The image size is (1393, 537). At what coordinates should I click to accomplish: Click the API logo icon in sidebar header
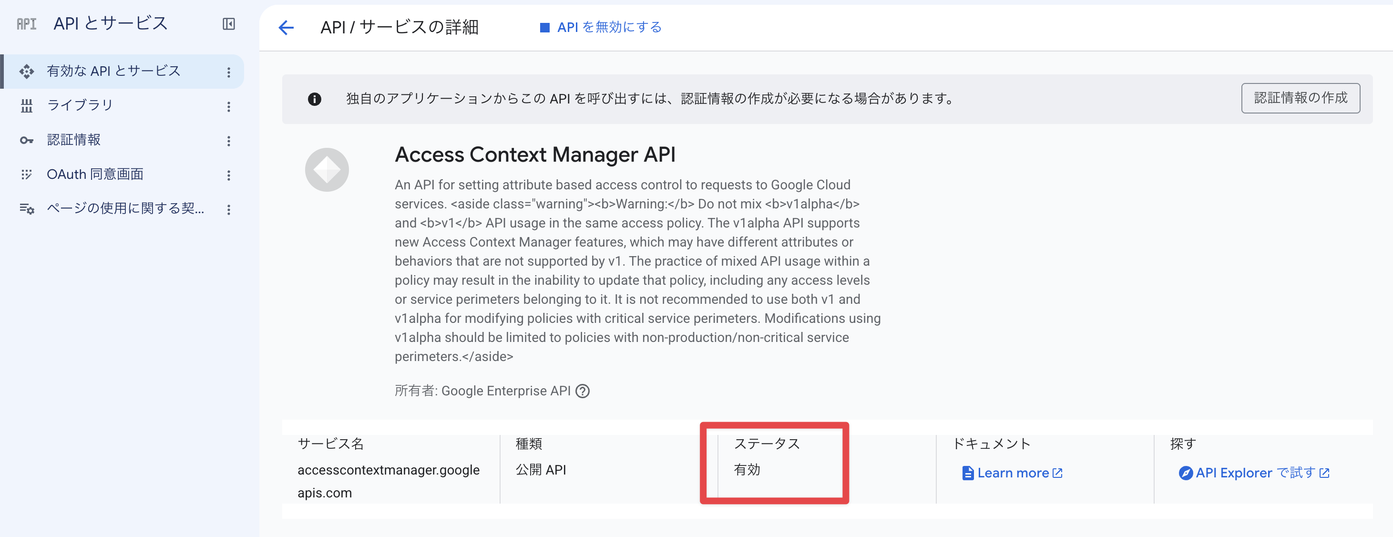coord(27,24)
